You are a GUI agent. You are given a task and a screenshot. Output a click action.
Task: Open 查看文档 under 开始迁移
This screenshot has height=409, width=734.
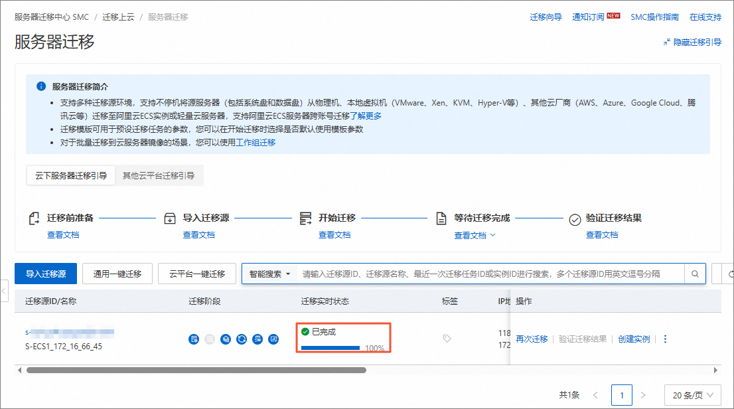(334, 235)
